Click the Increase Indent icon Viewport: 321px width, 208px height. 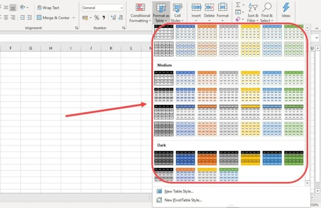(30, 18)
